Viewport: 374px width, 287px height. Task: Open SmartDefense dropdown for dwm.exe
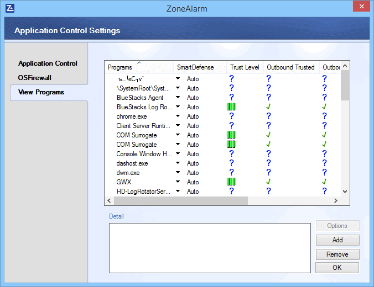(x=178, y=172)
